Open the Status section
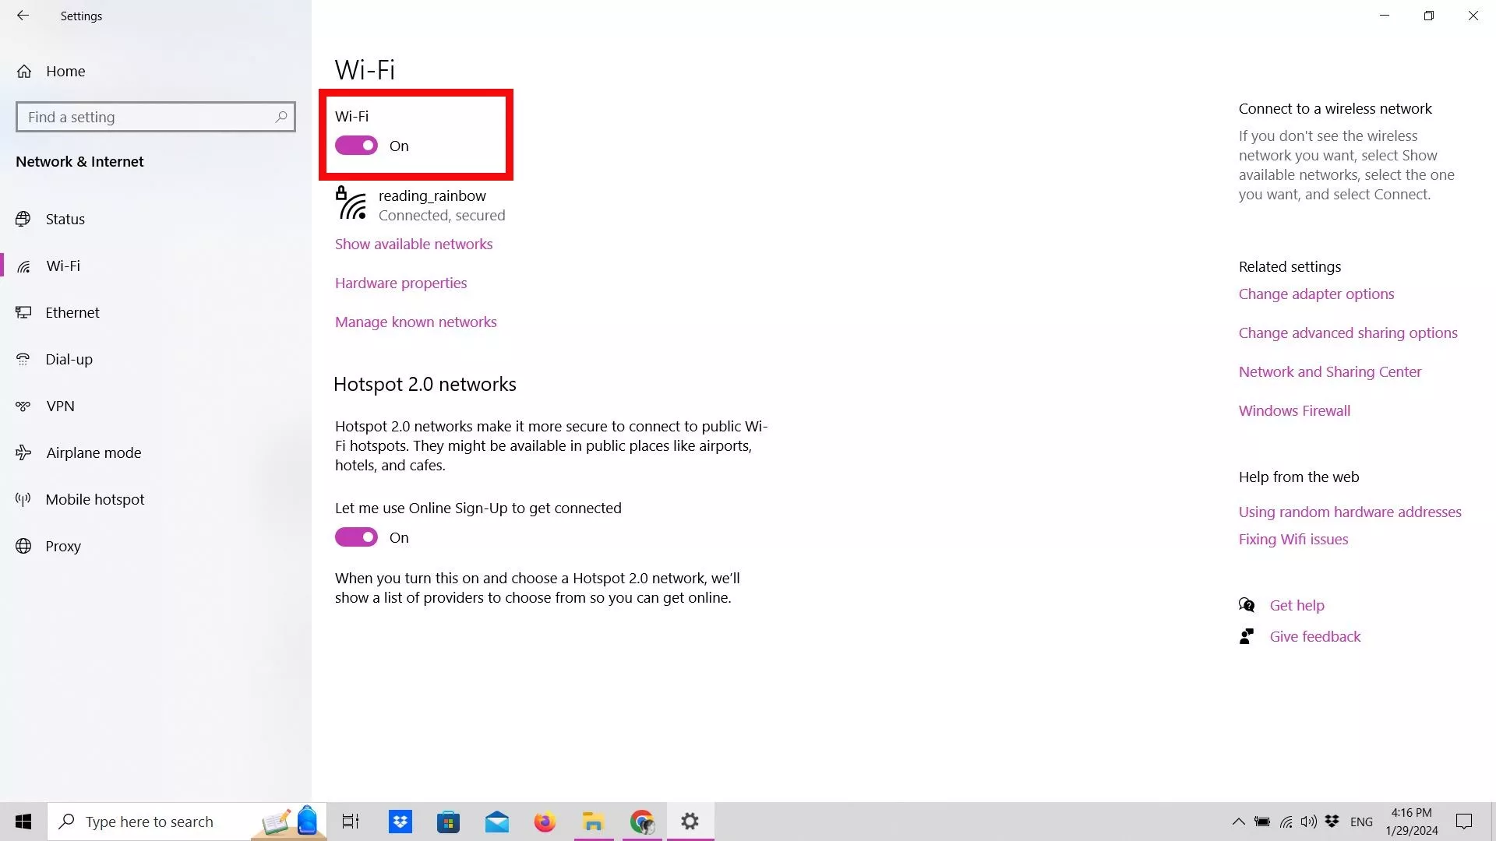The image size is (1496, 841). pos(65,219)
